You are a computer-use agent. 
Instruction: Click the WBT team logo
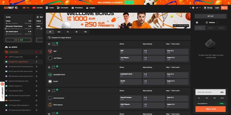pyautogui.click(x=50, y=51)
